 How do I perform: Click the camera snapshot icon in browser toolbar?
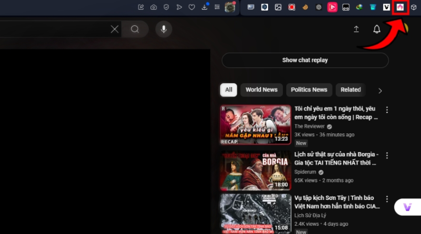[153, 7]
